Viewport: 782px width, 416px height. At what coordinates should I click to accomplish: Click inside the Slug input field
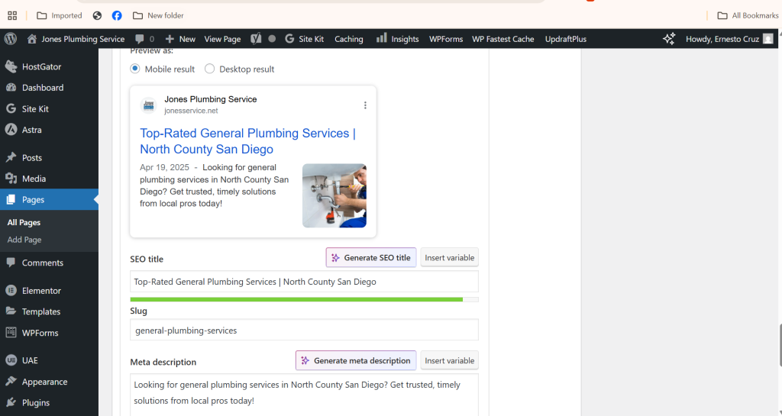click(304, 331)
